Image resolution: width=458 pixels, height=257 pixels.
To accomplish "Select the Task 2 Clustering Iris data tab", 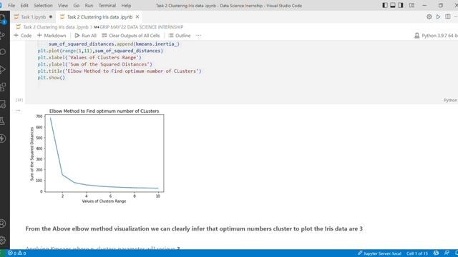I will (99, 17).
